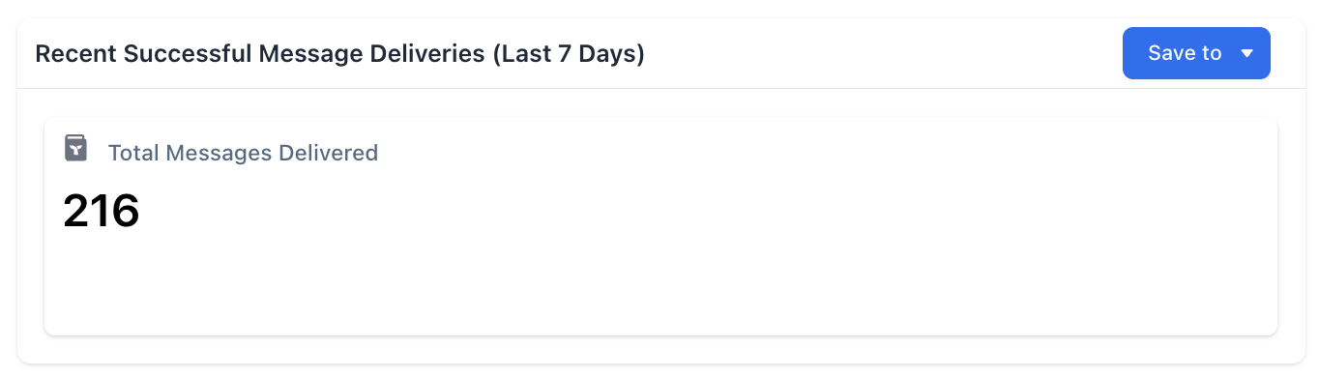Select the 216 delivered messages value
The height and width of the screenshot is (377, 1319).
(102, 211)
